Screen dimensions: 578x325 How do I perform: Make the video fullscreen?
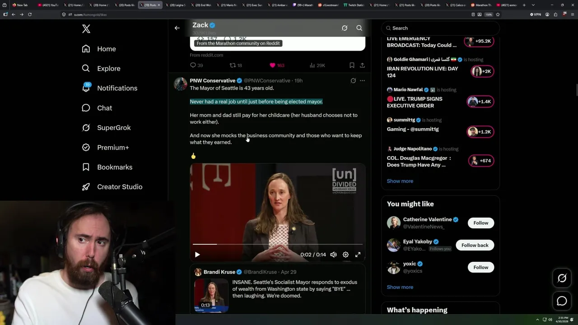pos(358,255)
